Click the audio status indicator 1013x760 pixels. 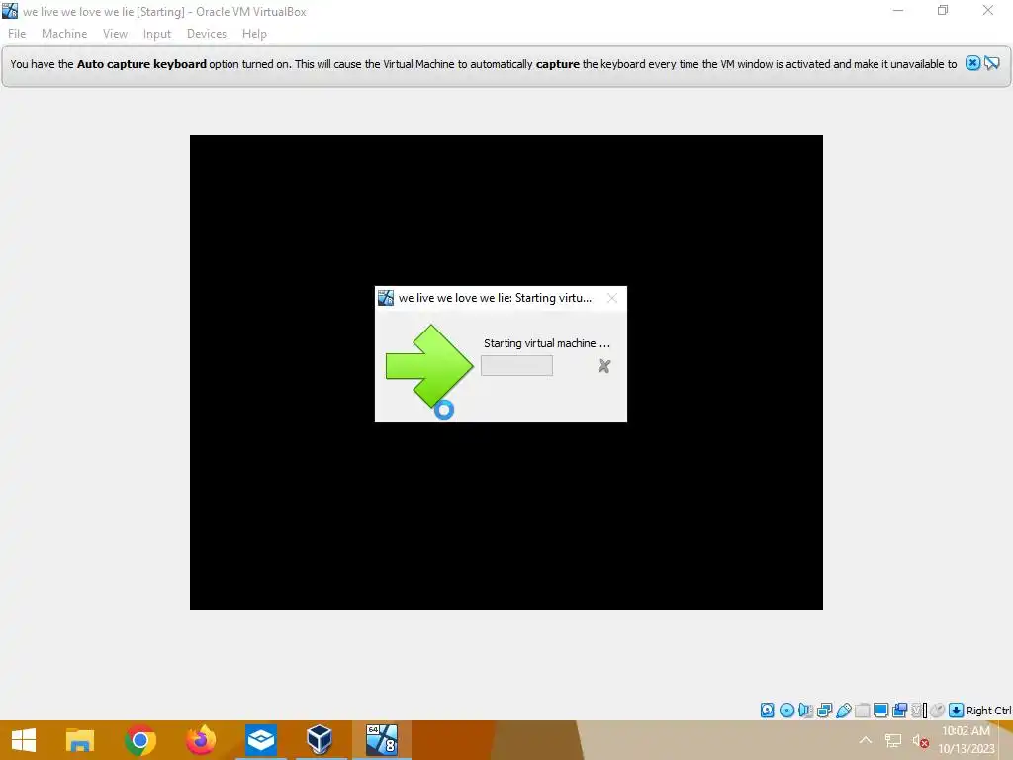805,711
